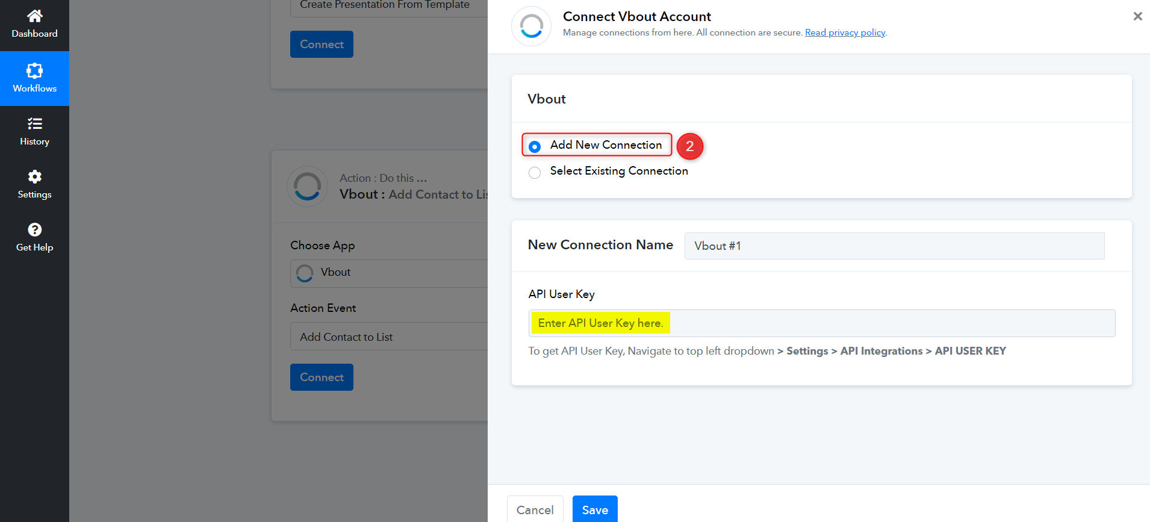Screen dimensions: 1150x522
Task: Open the Settings gear icon
Action: coord(34,176)
